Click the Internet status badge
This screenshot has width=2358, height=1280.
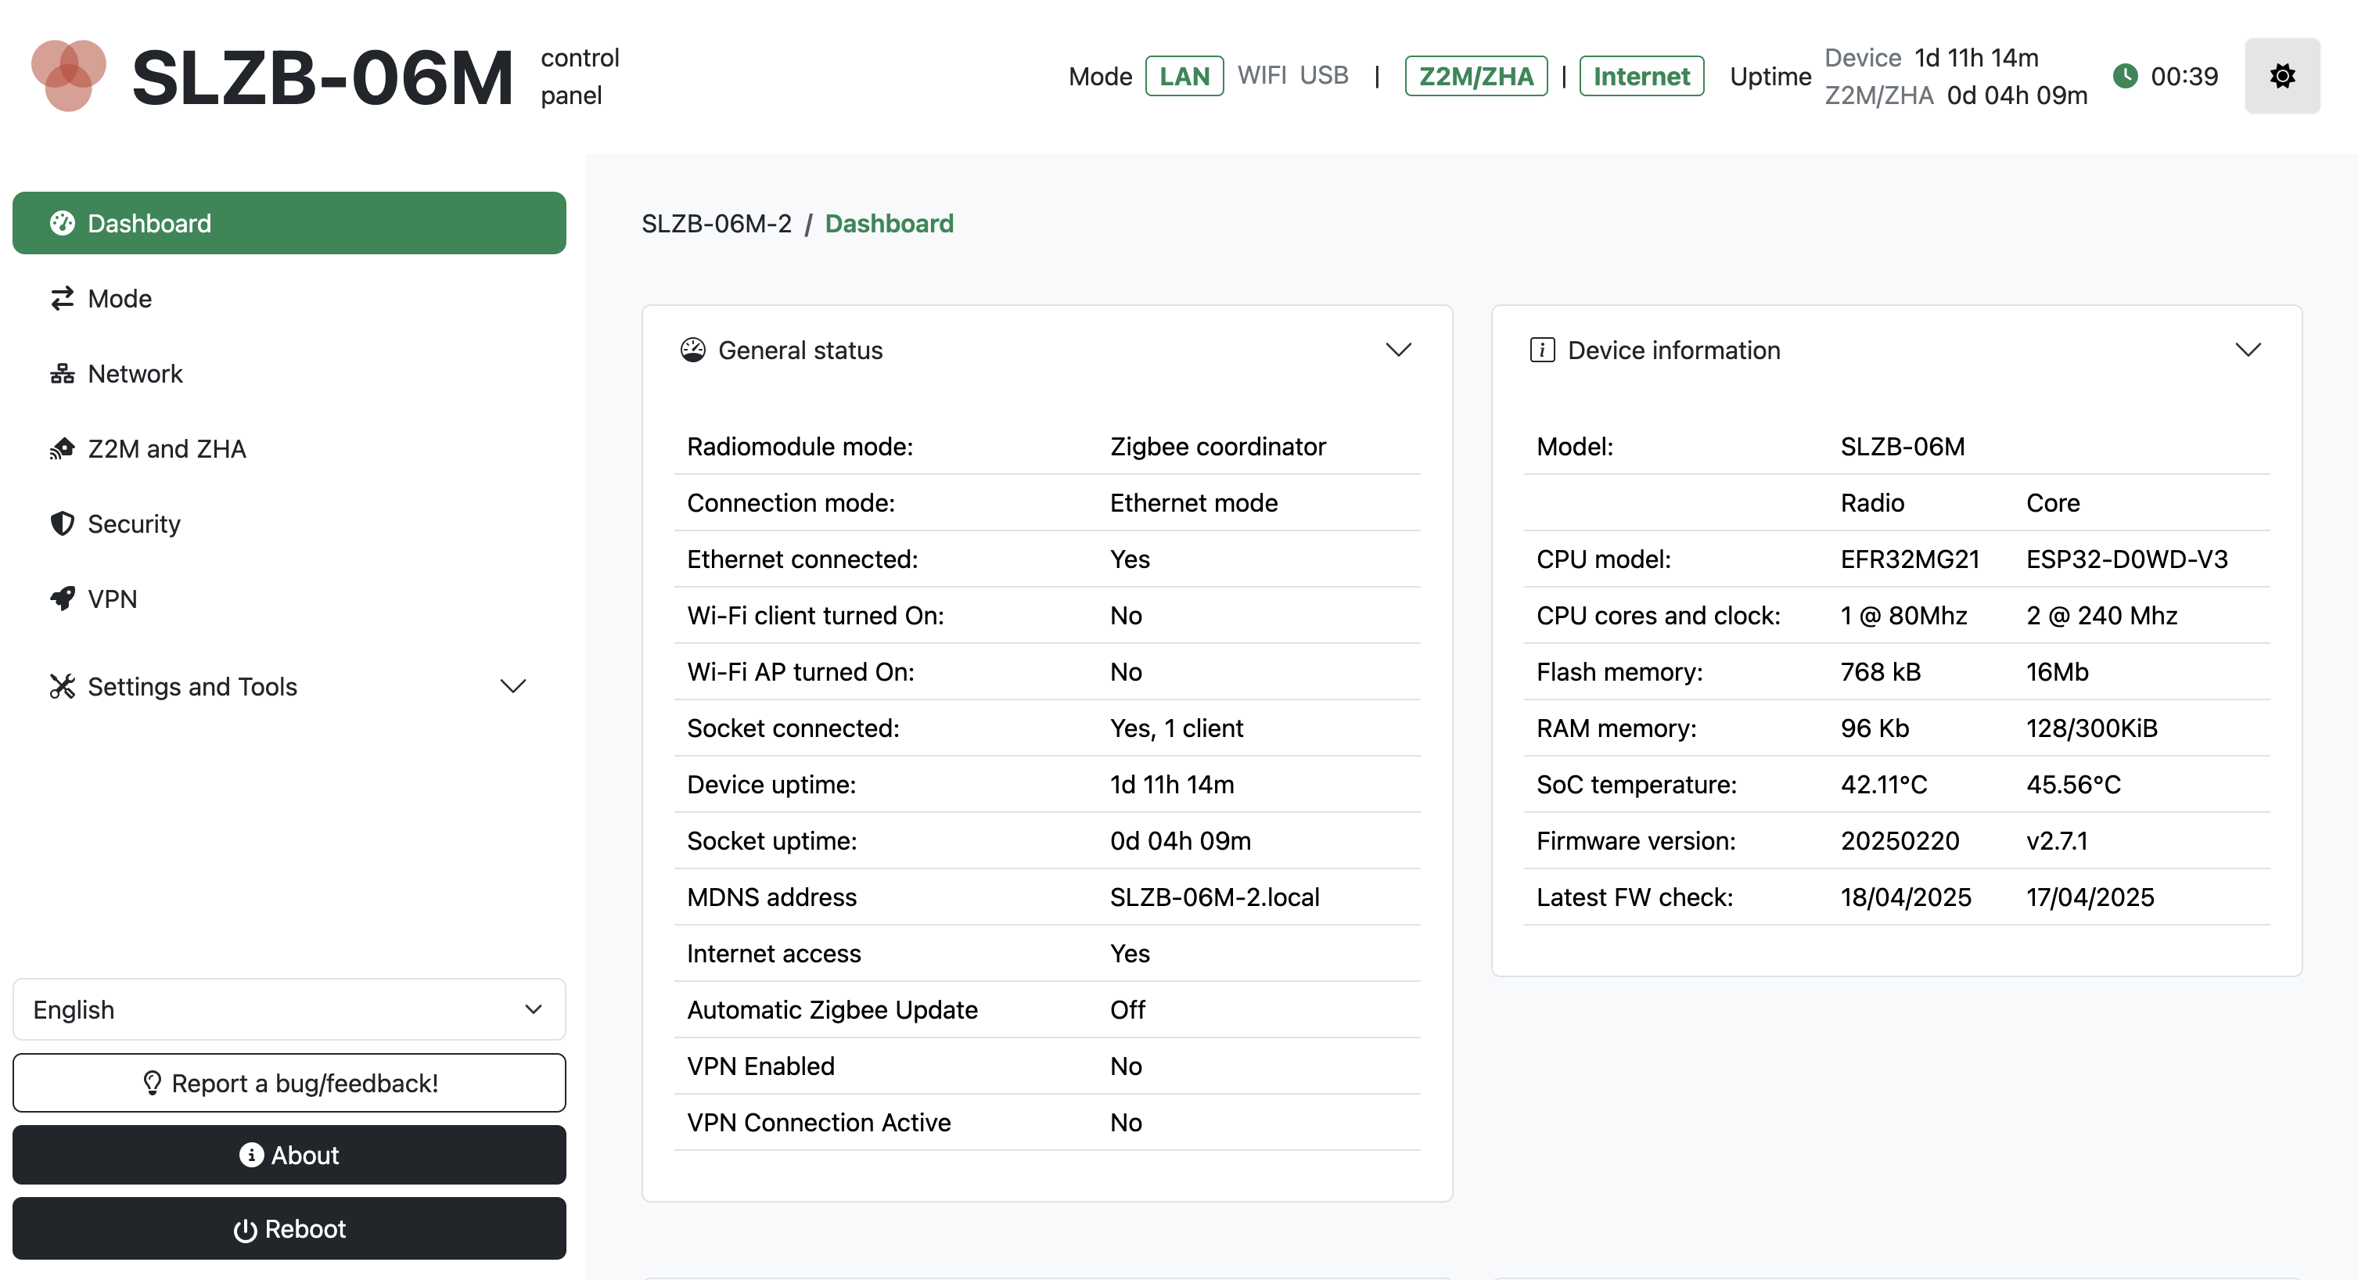tap(1641, 76)
